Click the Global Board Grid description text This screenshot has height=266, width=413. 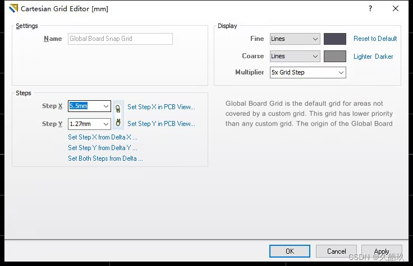click(x=309, y=114)
